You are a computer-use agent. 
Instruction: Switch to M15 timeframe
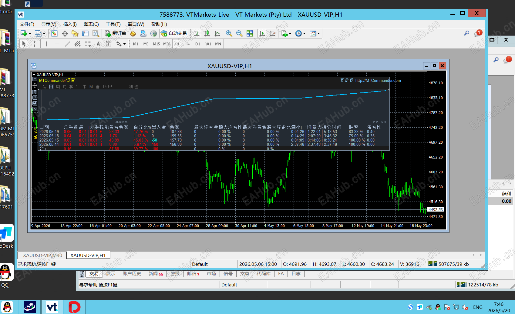156,44
